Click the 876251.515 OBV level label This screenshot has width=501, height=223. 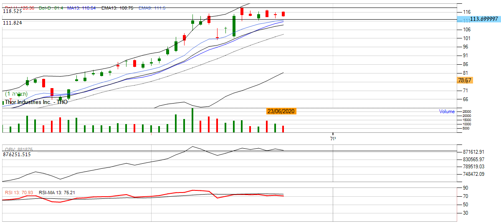17,155
